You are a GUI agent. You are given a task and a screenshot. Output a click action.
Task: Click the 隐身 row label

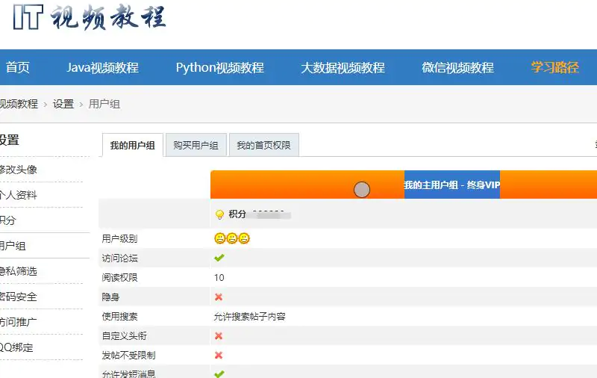(x=110, y=297)
